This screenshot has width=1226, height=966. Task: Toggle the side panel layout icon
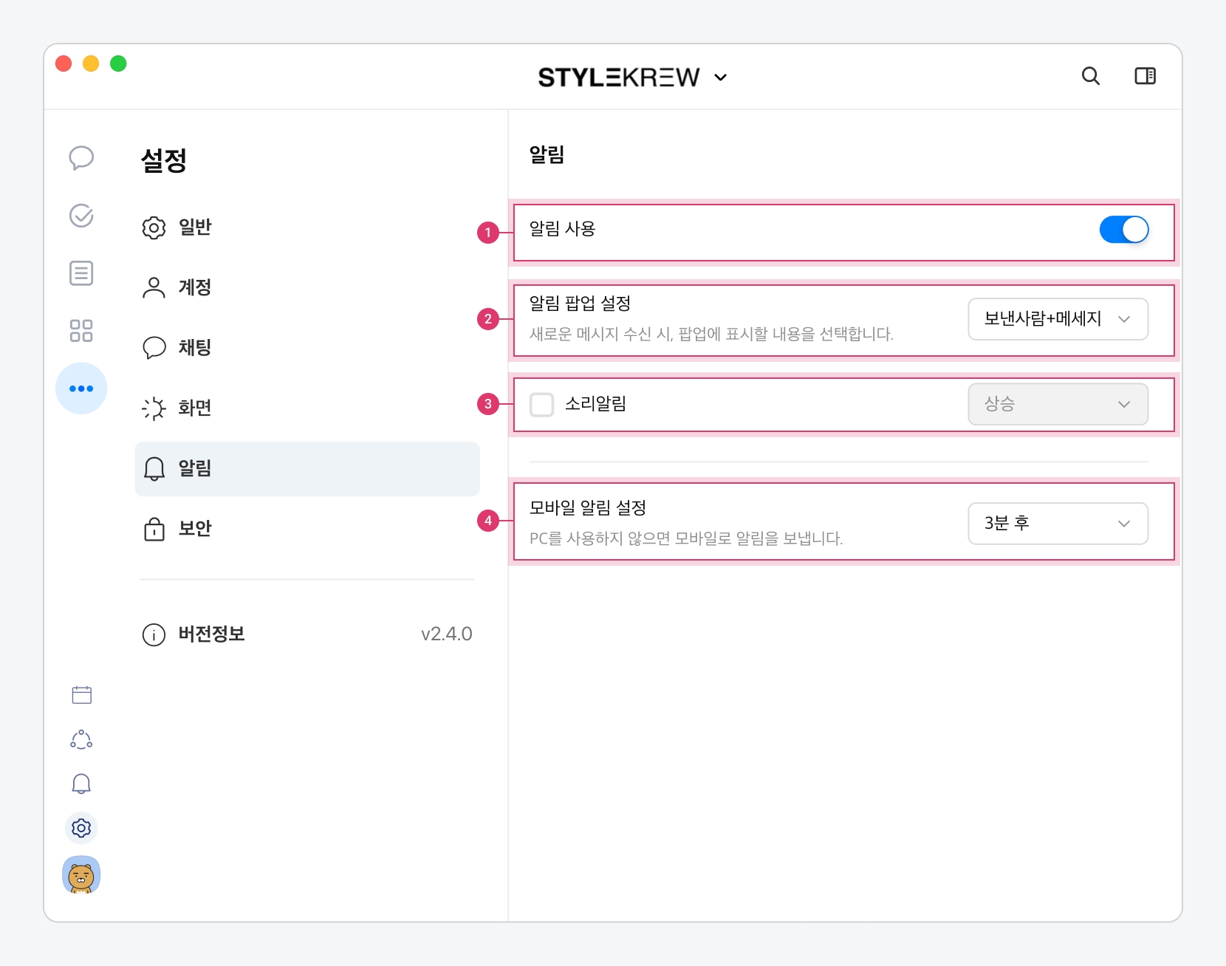1145,76
